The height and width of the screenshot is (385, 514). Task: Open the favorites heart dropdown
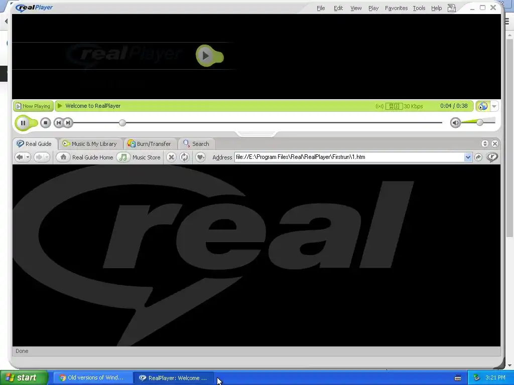(x=200, y=157)
